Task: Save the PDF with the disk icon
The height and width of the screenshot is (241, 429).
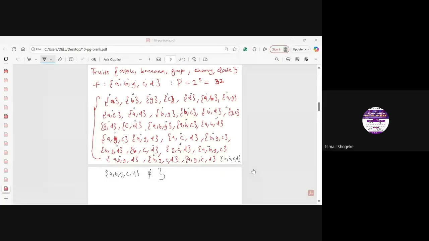Action: point(297,59)
